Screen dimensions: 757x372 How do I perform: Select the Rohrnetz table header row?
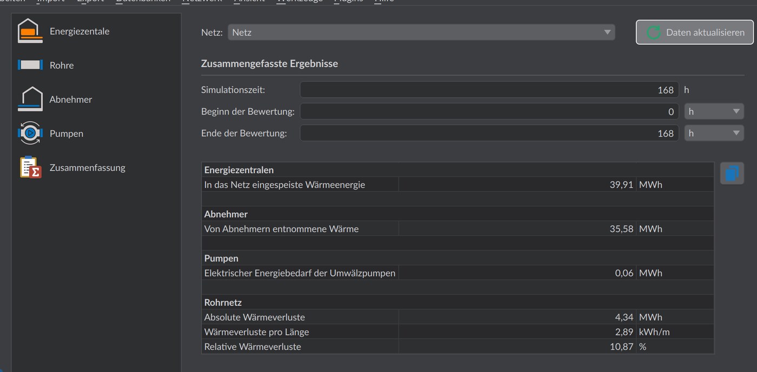(x=458, y=302)
